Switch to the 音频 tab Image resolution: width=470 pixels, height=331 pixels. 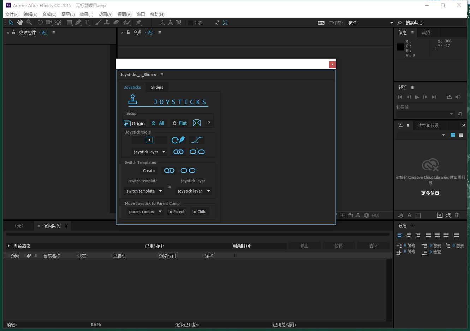tap(426, 32)
